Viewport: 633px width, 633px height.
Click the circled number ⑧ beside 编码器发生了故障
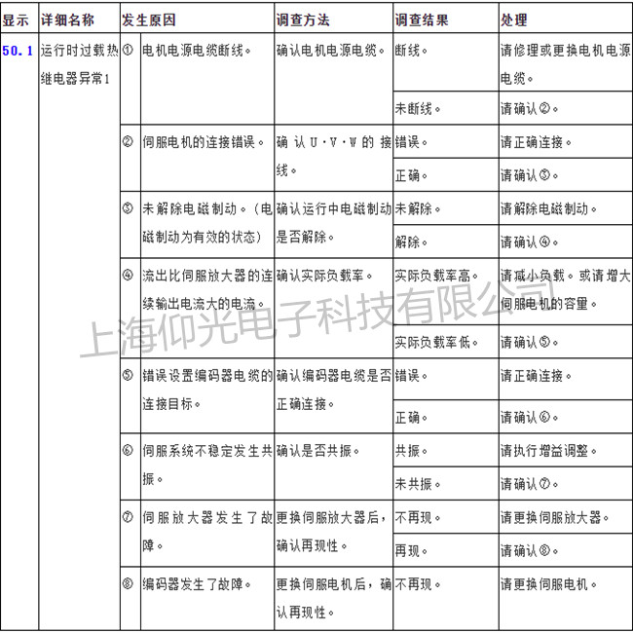pyautogui.click(x=128, y=584)
